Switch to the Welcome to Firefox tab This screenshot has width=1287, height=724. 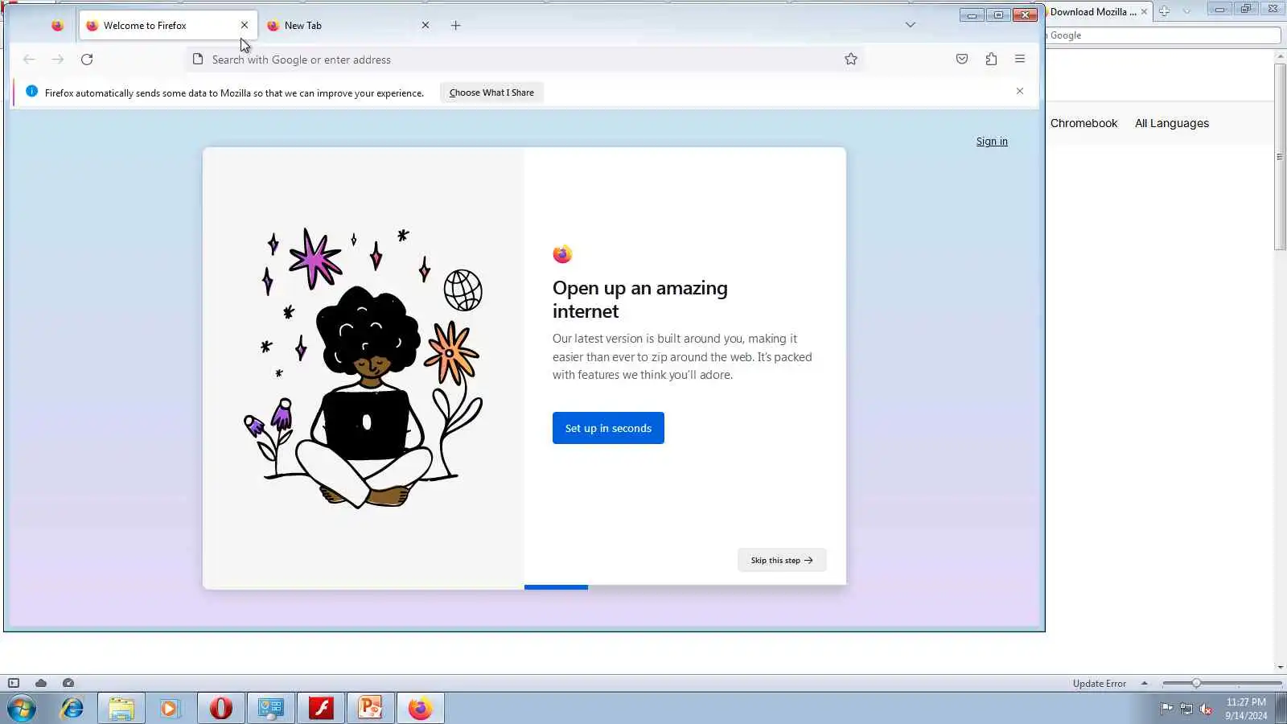pyautogui.click(x=168, y=26)
